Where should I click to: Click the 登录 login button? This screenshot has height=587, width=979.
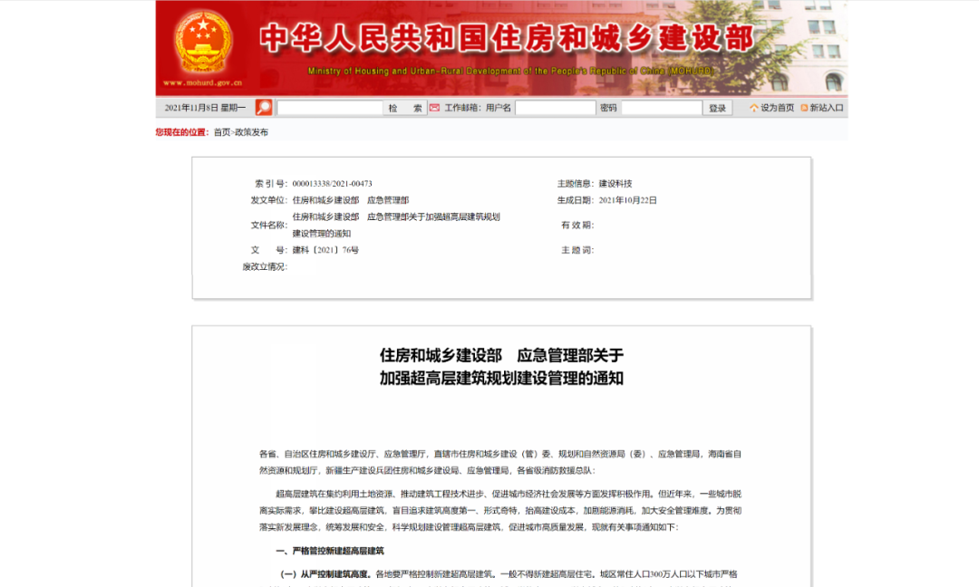[x=717, y=108]
